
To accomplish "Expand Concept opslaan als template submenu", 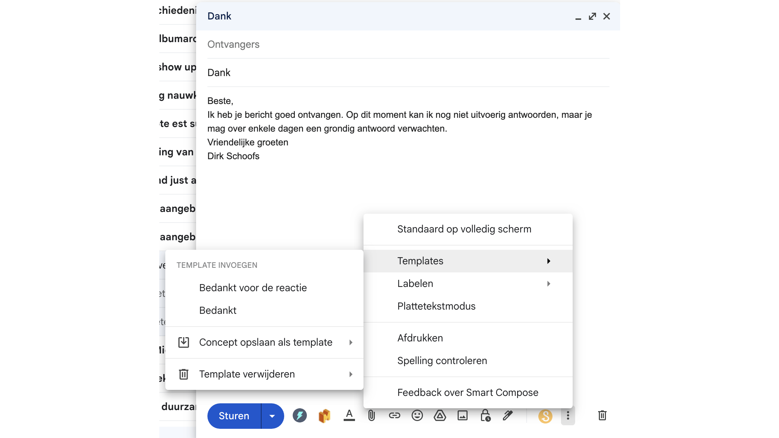I will click(265, 342).
